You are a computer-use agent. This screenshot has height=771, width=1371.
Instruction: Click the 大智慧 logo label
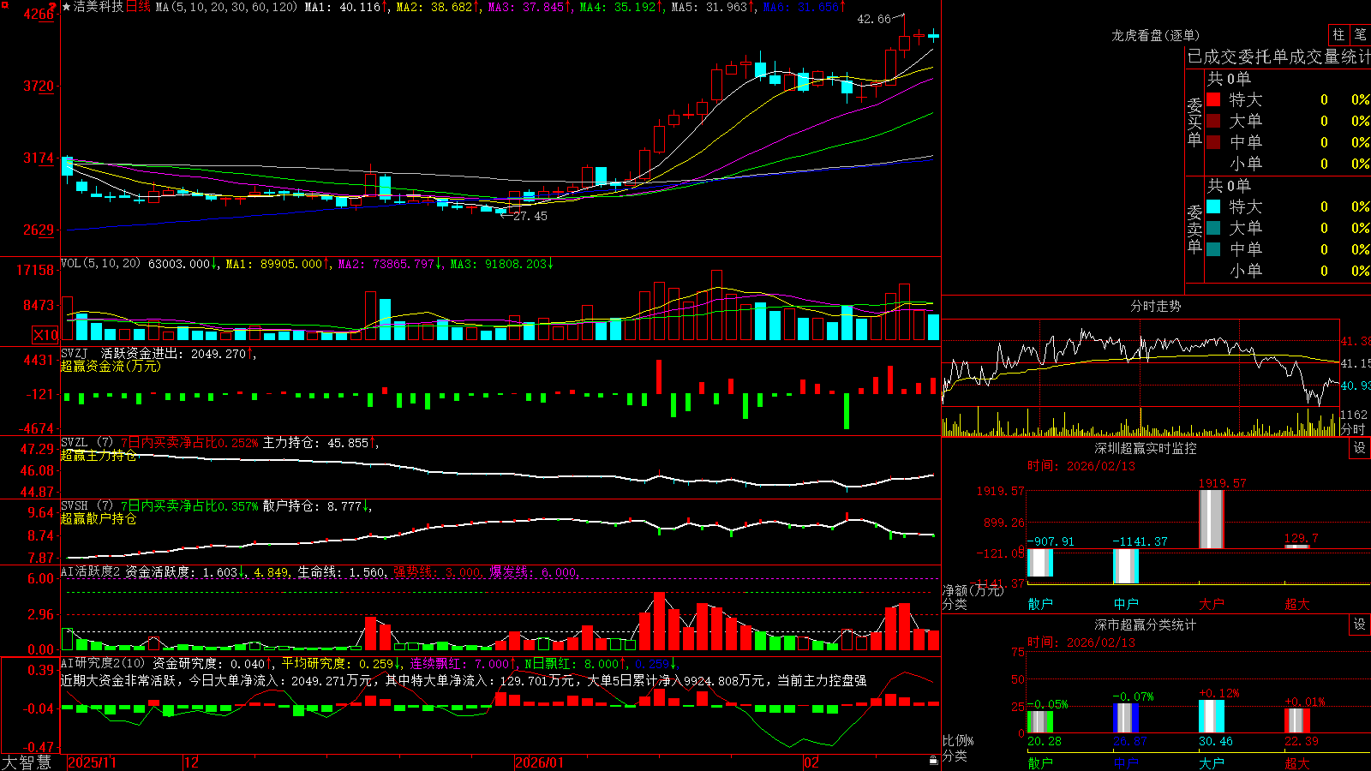point(27,762)
